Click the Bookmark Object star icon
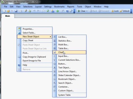The width and height of the screenshot is (133, 99). pos(55,79)
